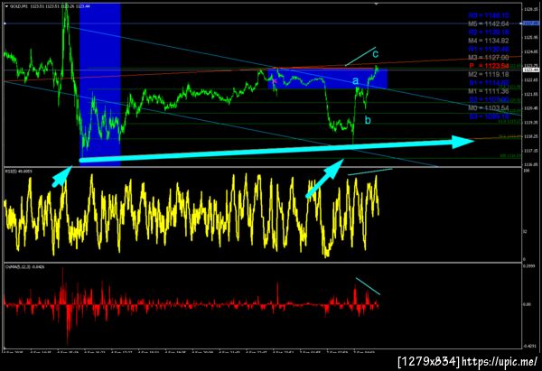Select the magenta cross marker inside blue rectangle
The width and height of the screenshot is (542, 371).
275,81
